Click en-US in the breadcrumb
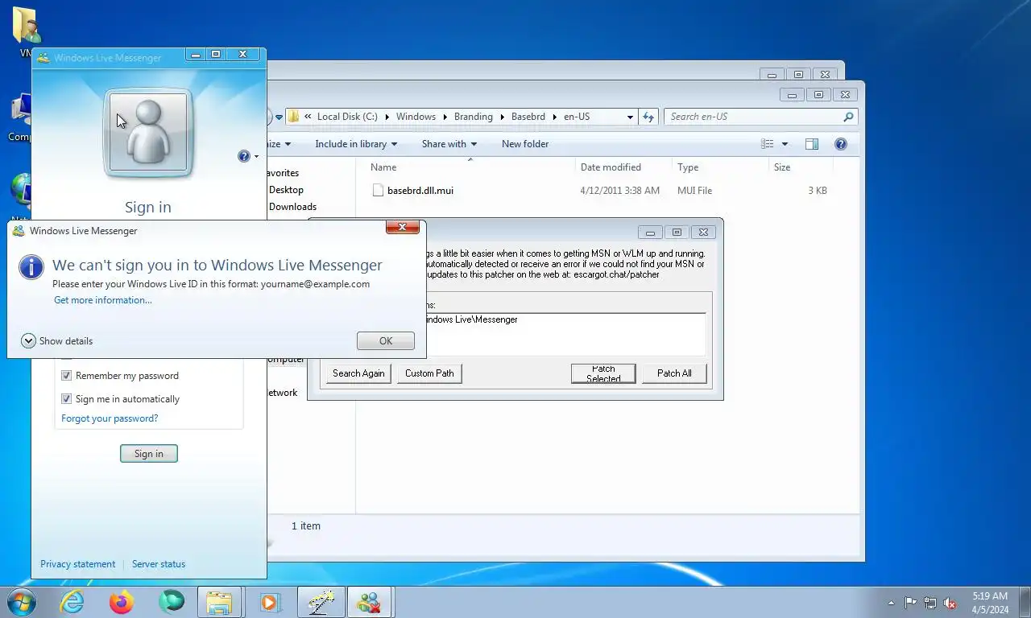Screen dimensions: 1031x618 tap(577, 117)
